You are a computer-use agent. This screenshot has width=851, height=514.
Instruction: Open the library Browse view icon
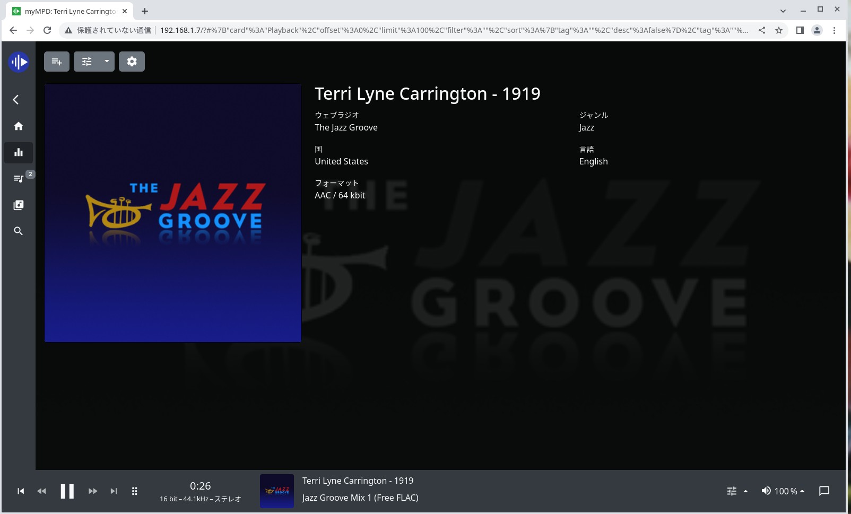[x=19, y=205]
